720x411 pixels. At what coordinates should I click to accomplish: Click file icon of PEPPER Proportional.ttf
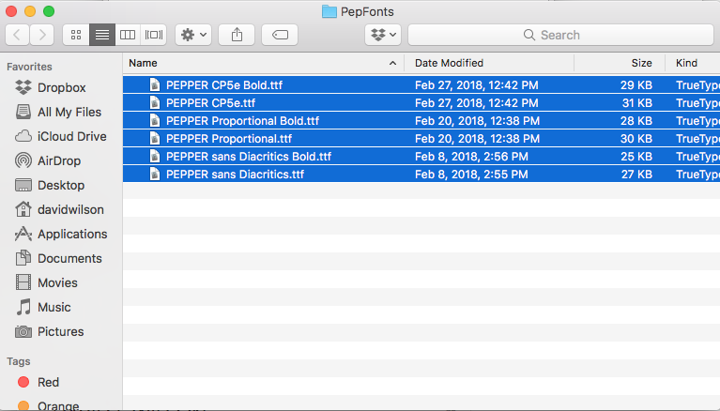coord(155,139)
